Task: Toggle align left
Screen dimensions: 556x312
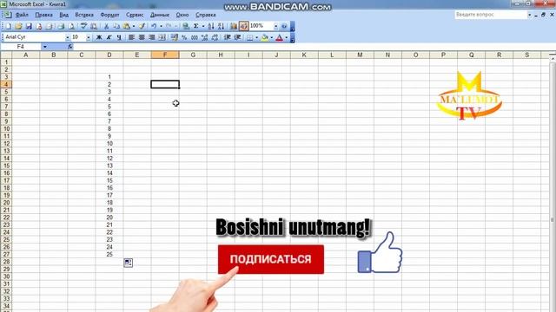Action: tap(131, 37)
